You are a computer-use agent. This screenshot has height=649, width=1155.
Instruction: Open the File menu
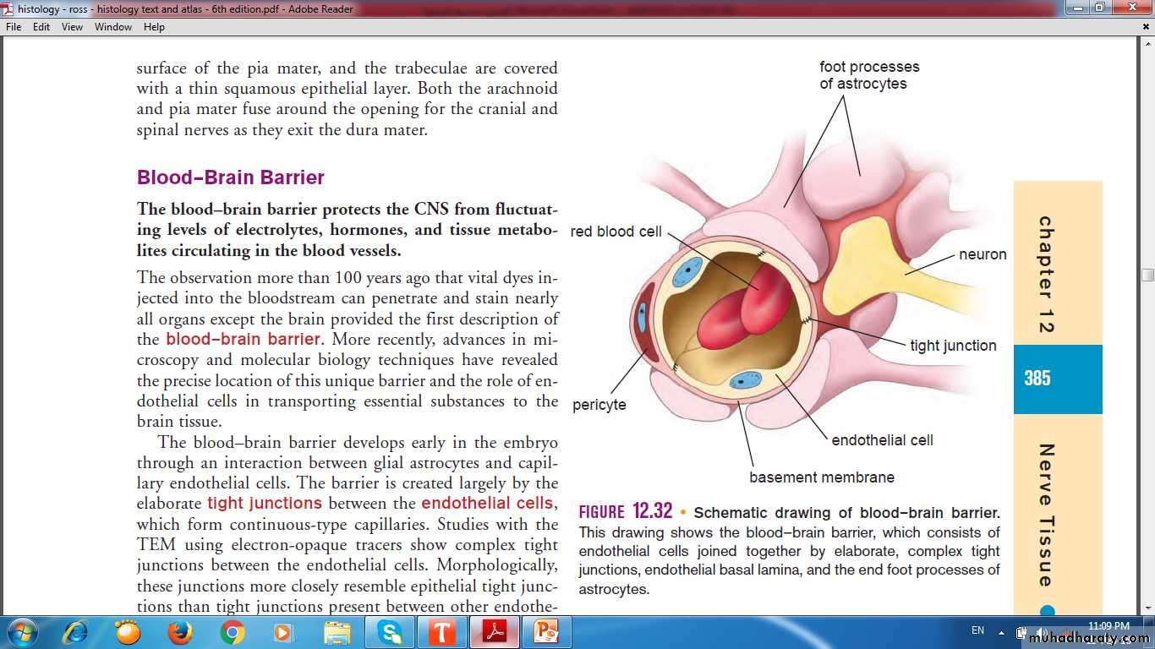[x=14, y=27]
